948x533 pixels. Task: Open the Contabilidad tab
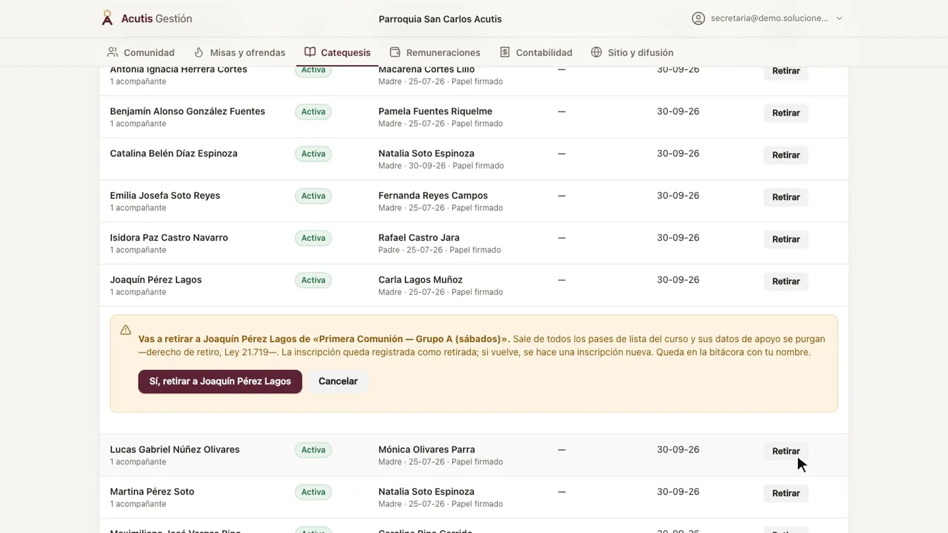point(536,52)
